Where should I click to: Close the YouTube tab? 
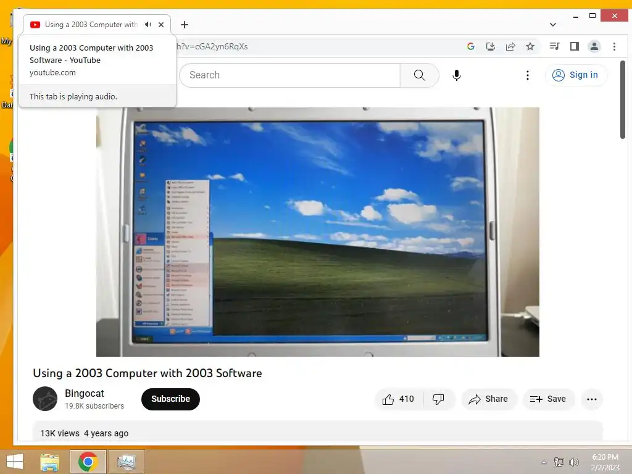[x=161, y=25]
